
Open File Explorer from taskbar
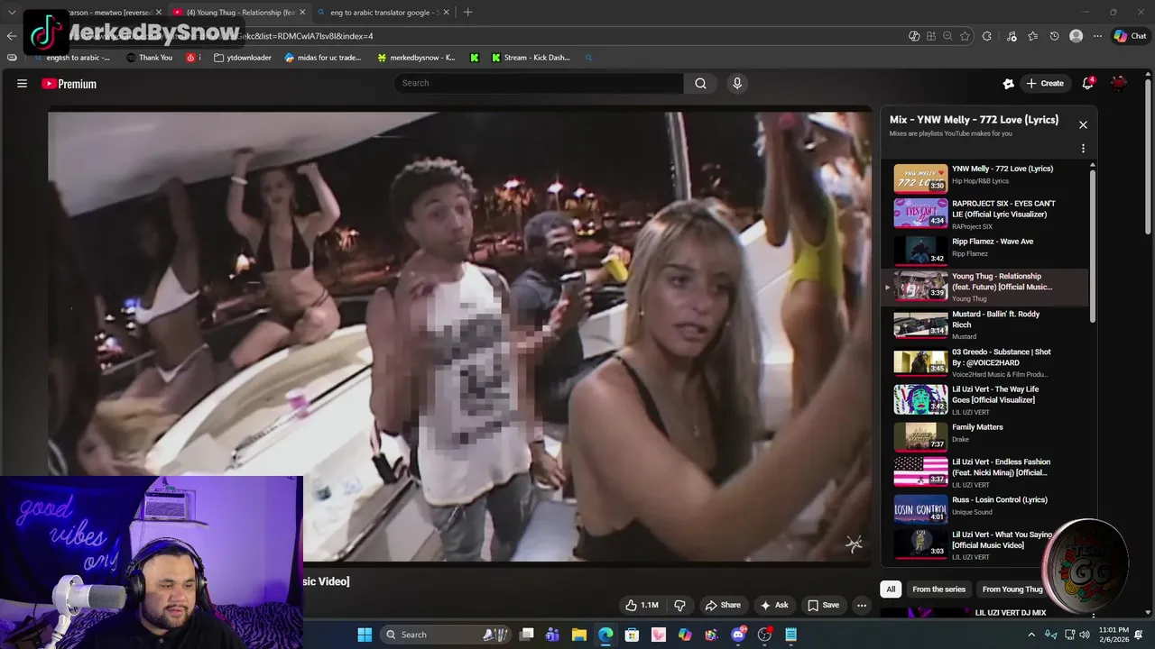pos(579,635)
